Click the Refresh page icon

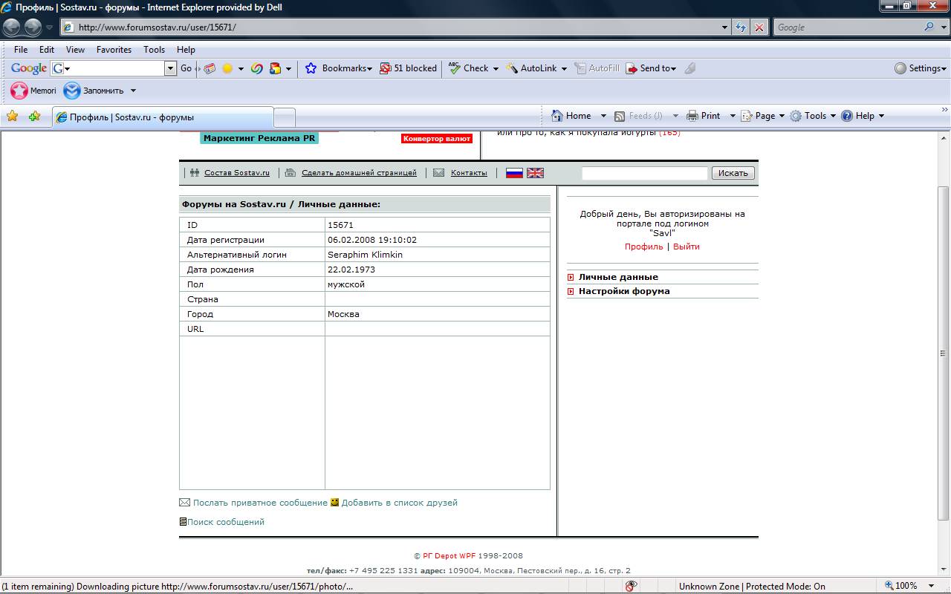coord(740,27)
